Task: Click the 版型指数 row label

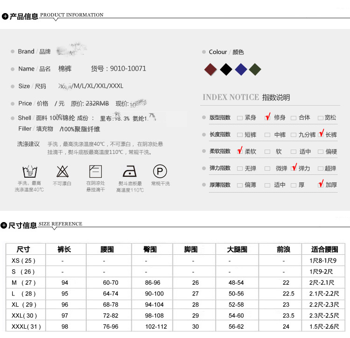Action: (220, 117)
